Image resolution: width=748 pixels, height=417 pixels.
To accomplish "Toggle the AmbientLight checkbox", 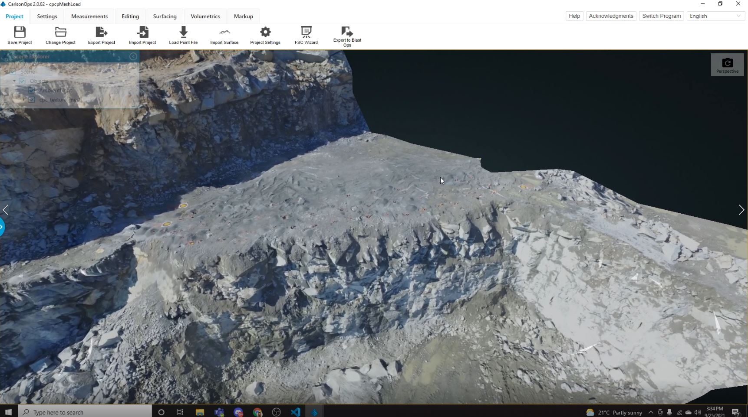I will (32, 90).
